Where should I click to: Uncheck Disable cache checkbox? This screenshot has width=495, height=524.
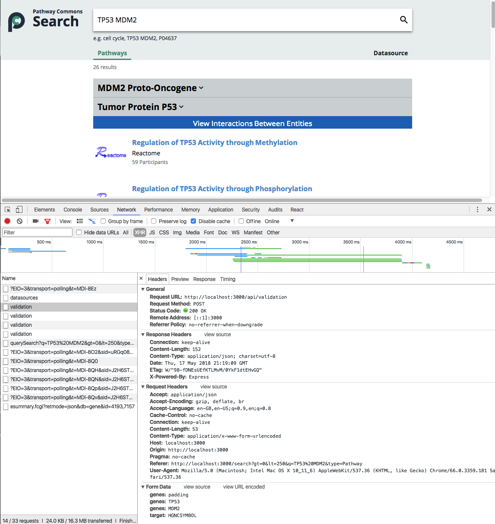click(193, 221)
